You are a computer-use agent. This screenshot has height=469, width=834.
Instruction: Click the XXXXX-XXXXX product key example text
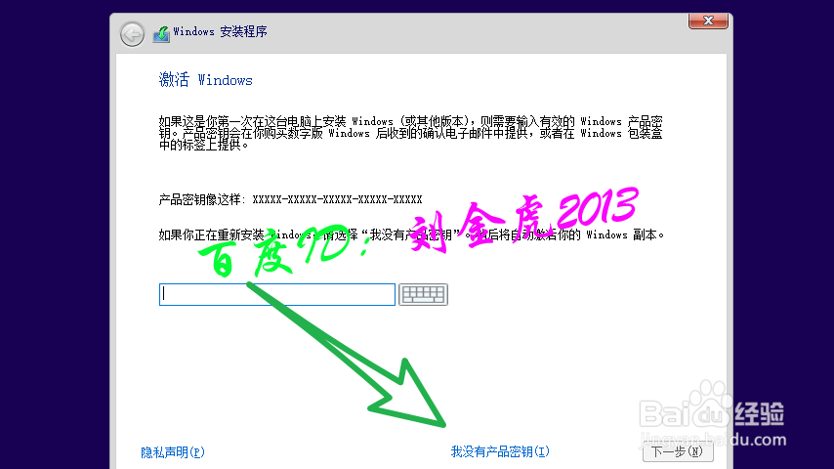tap(337, 199)
